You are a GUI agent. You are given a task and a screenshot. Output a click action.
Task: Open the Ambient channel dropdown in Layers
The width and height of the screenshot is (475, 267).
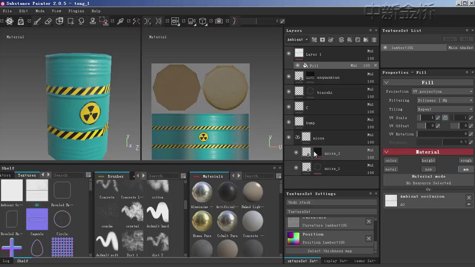click(298, 40)
